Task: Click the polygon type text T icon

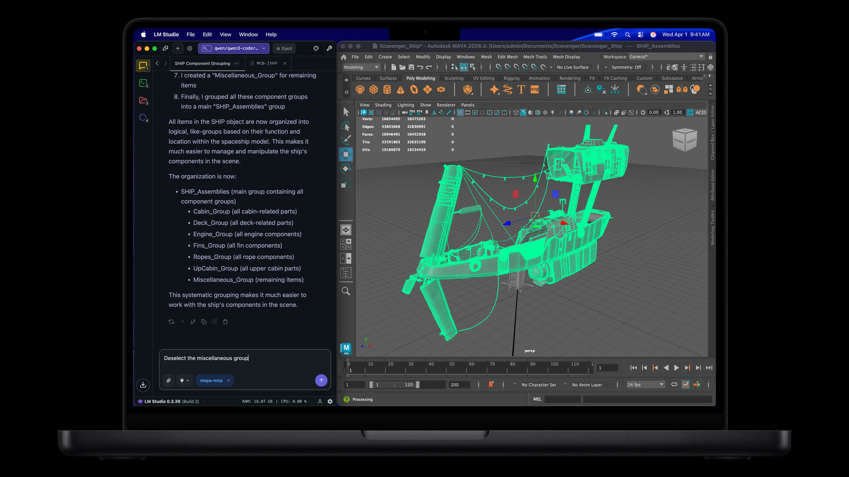Action: point(521,90)
